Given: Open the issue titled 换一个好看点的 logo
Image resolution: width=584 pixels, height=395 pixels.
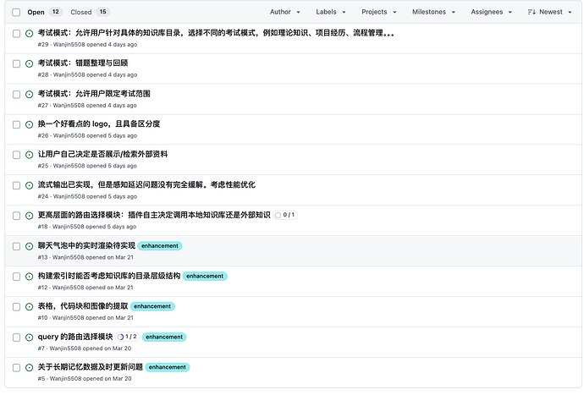Looking at the screenshot, I should click(99, 124).
